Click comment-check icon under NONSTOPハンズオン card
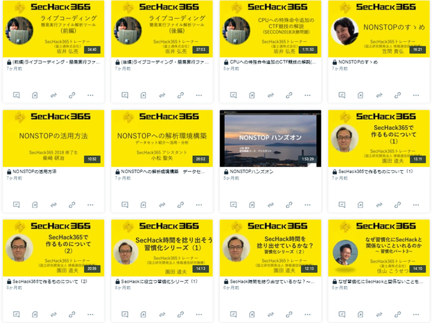 (233, 204)
